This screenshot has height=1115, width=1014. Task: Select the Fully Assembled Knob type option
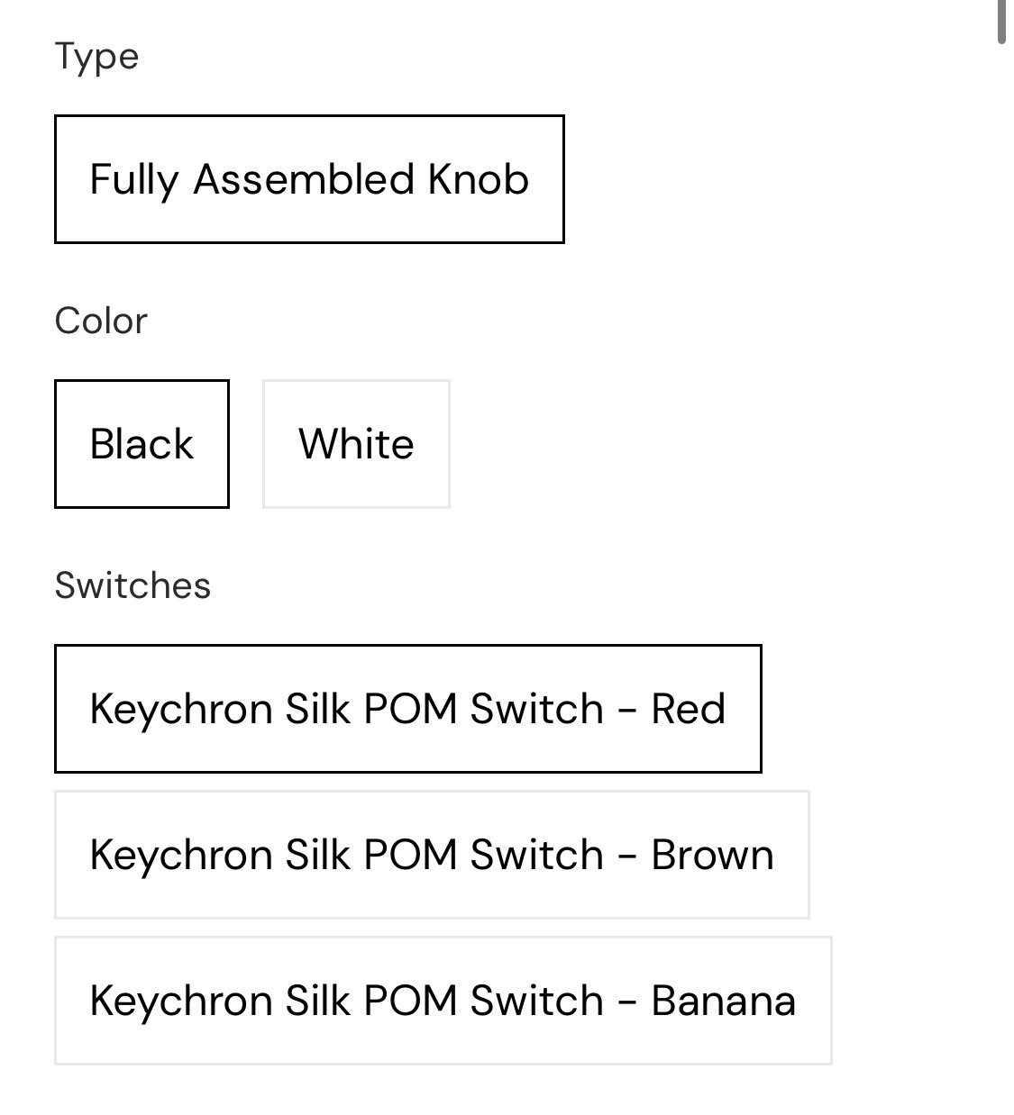(309, 179)
